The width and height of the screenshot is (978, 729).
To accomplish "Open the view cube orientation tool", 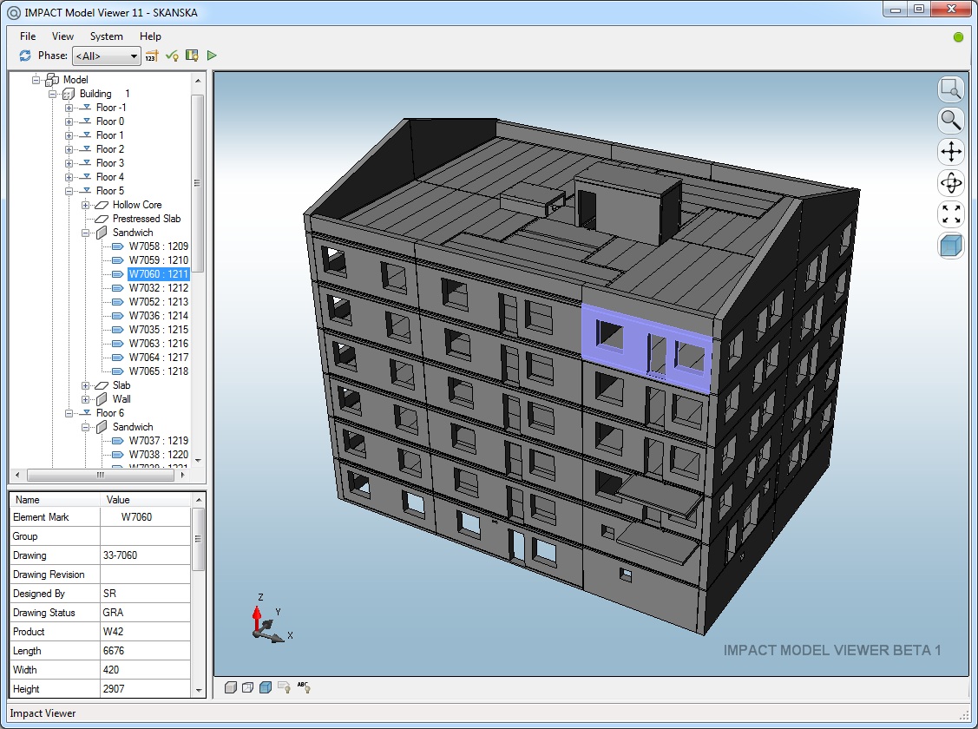I will (950, 246).
